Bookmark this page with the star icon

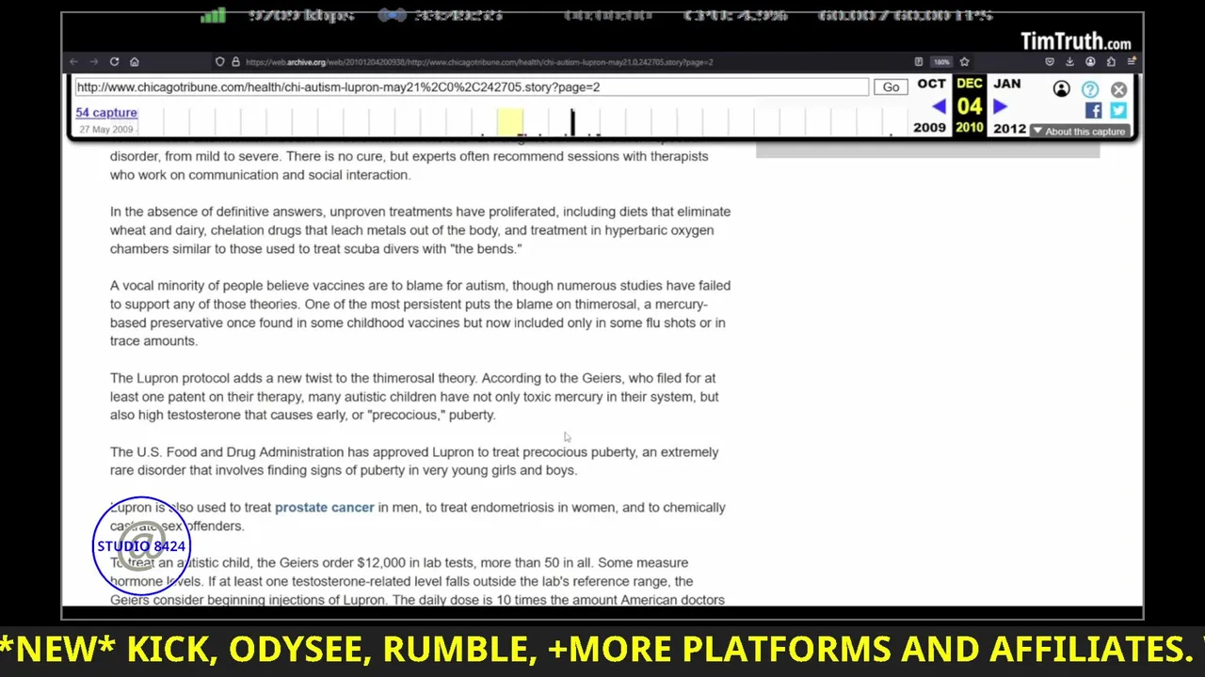pos(964,62)
